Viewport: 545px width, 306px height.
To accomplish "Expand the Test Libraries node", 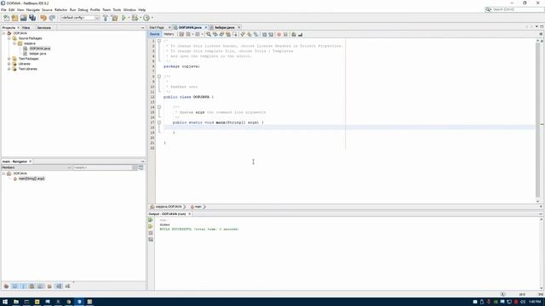I will click(x=9, y=69).
